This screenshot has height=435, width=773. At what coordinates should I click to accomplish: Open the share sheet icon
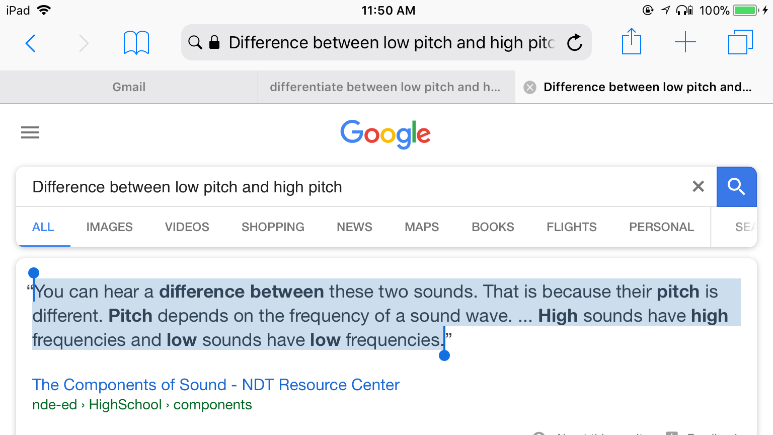(x=631, y=42)
